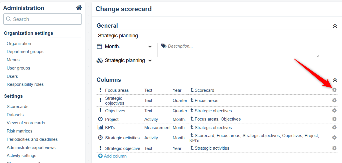Collapse the Columns section
The width and height of the screenshot is (342, 163).
[335, 80]
